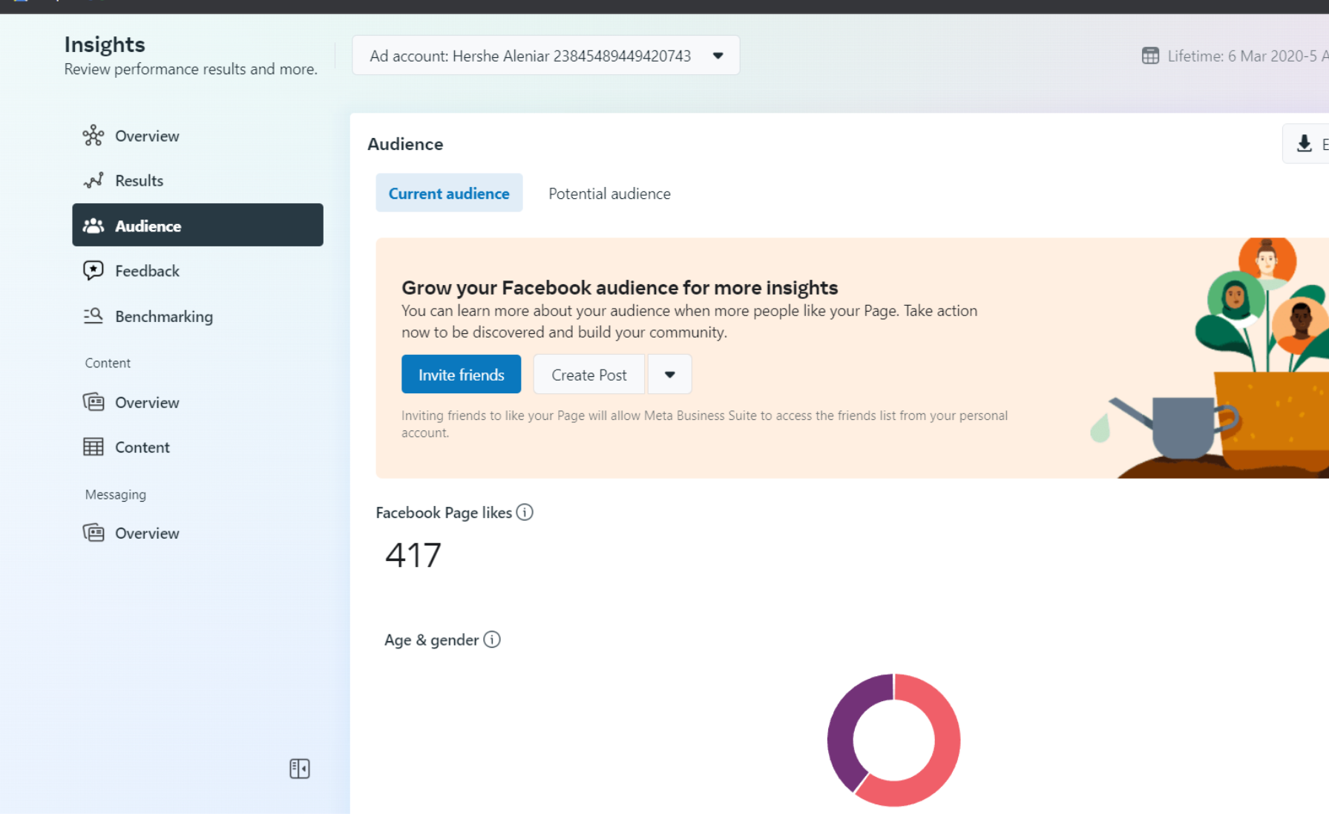Open Messaging Overview in the sidebar

click(147, 533)
